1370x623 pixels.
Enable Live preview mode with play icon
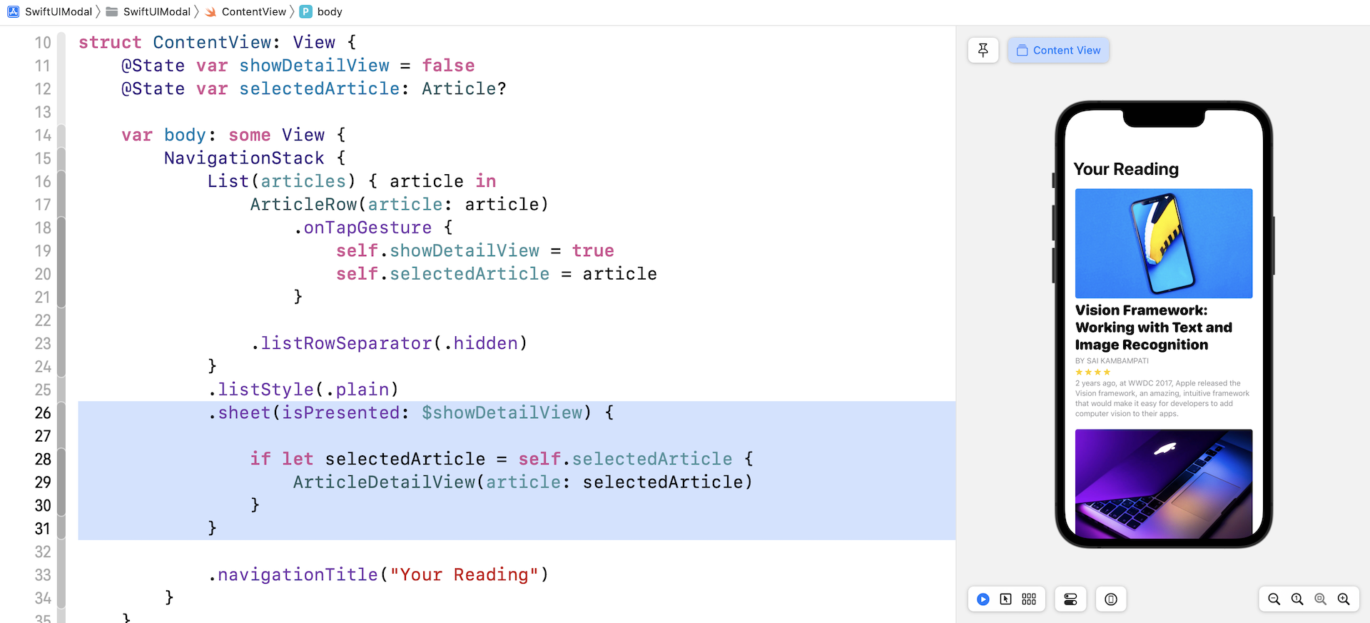pos(983,599)
